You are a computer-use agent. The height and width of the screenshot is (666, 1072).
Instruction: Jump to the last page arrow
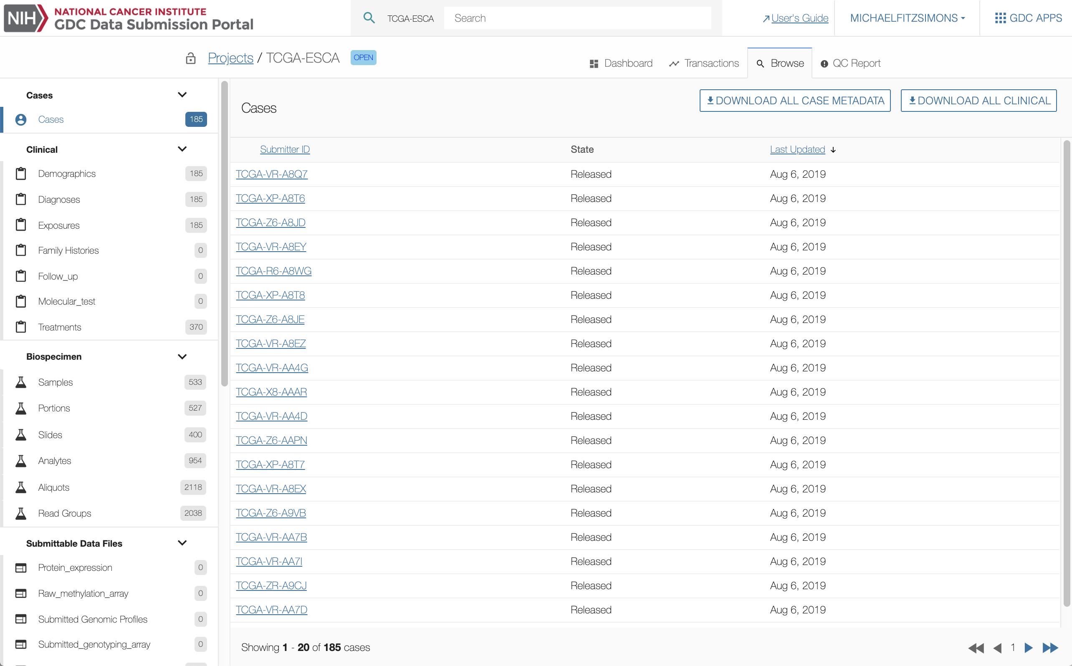(1050, 648)
